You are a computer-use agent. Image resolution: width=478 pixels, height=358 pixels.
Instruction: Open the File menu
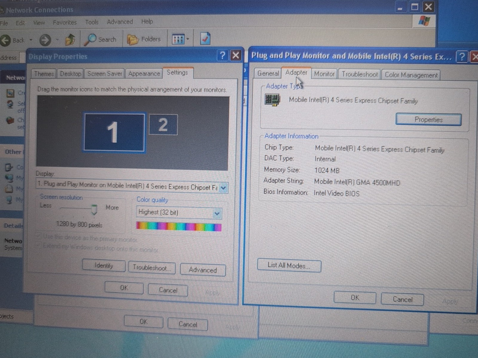click(4, 23)
